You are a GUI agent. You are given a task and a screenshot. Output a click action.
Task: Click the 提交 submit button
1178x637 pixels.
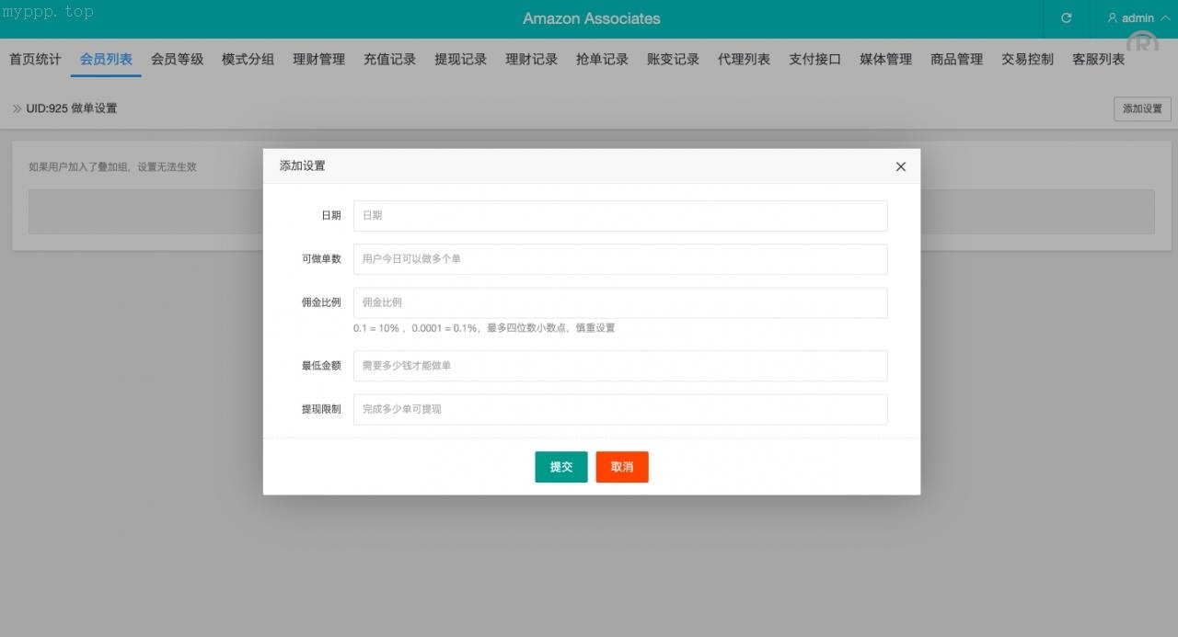click(x=560, y=467)
